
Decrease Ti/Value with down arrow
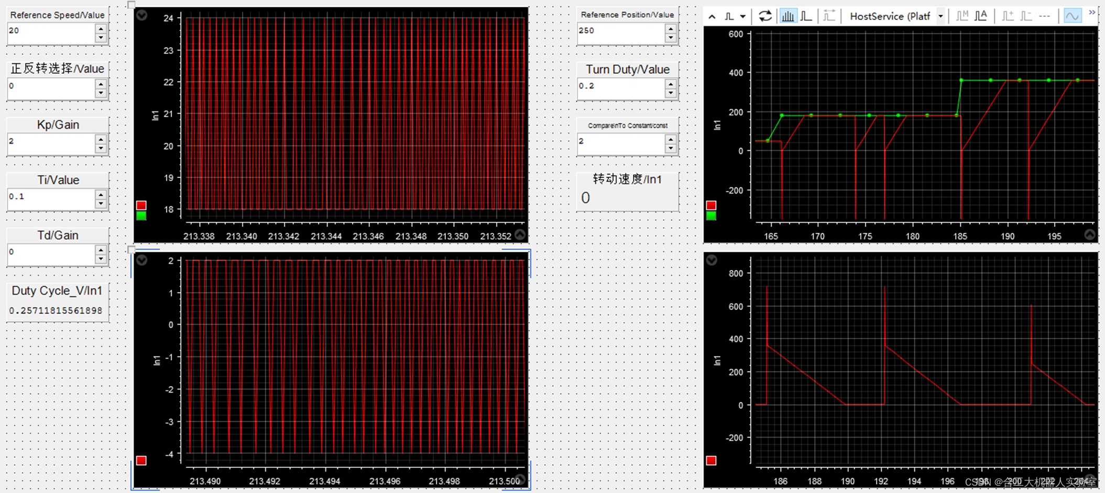pos(101,204)
